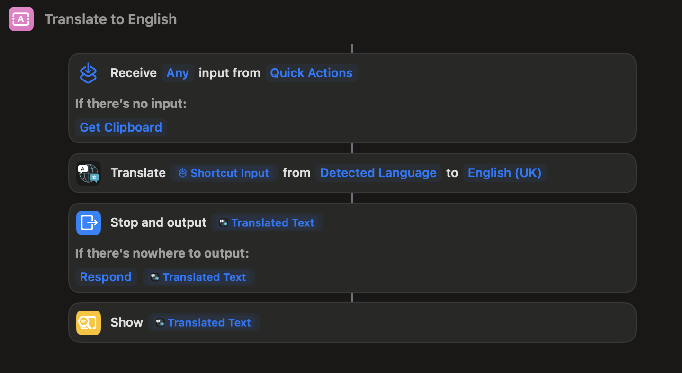Click the blue Stop and output icon
The image size is (682, 373).
pyautogui.click(x=89, y=223)
